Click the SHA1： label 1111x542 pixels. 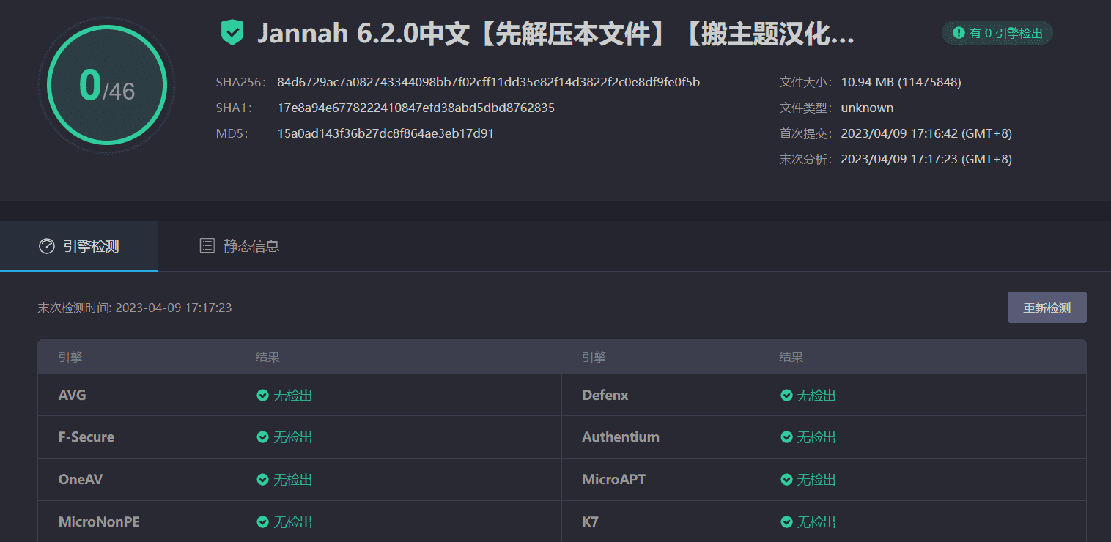234,108
